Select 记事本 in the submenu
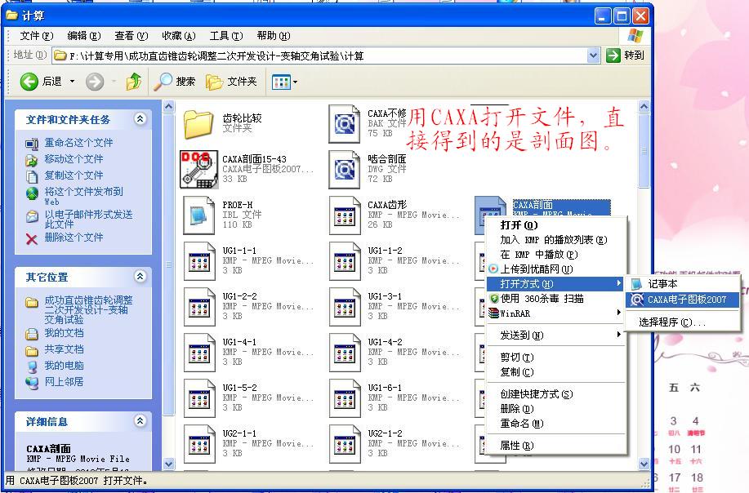Screen dimensions: 749x493 [x=683, y=284]
